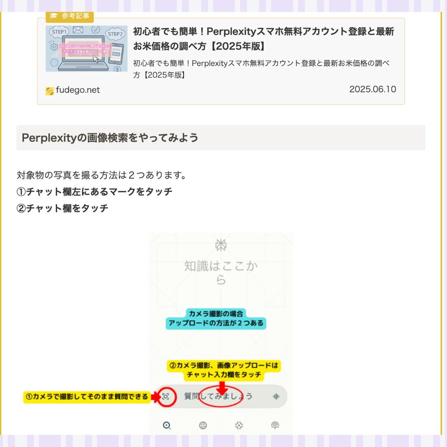Click the graduation cap icon on 参考記事 label

(x=54, y=16)
